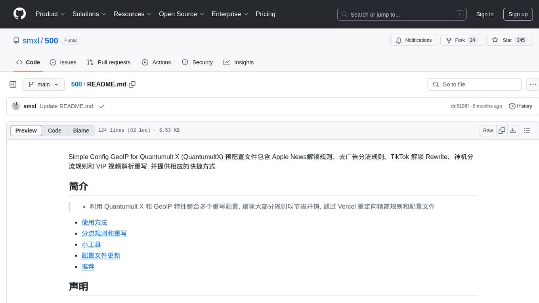Image resolution: width=539 pixels, height=303 pixels.
Task: Open more file actions menu
Action: pyautogui.click(x=533, y=84)
